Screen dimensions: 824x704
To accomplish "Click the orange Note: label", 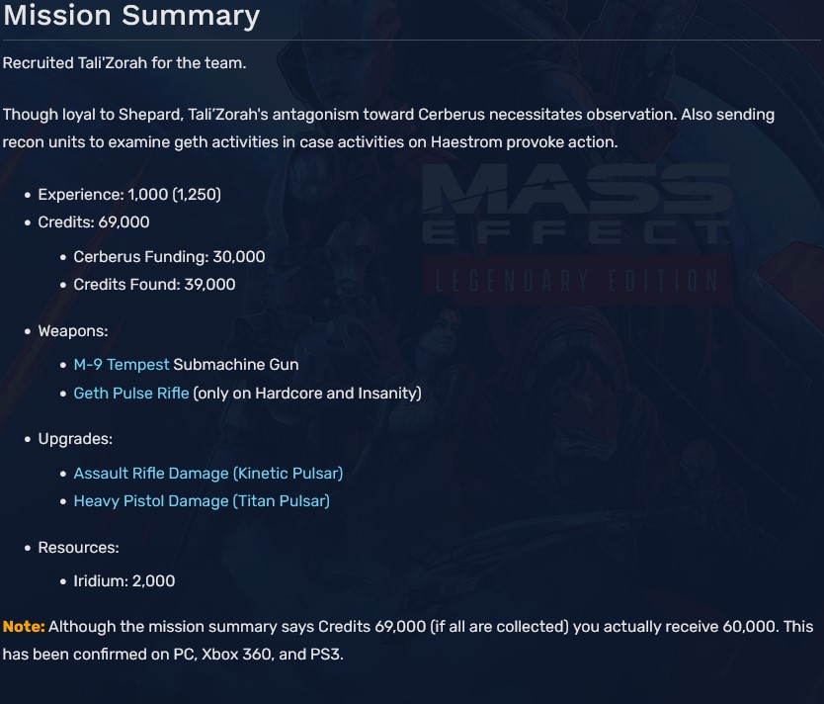I will [24, 627].
